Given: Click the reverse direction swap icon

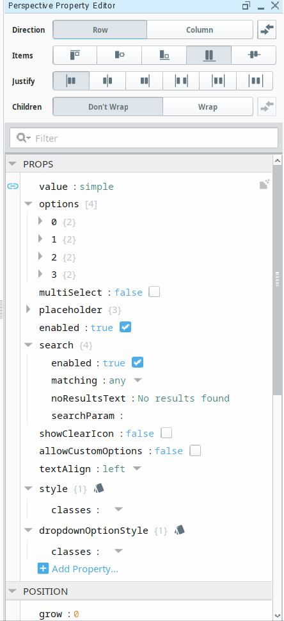Looking at the screenshot, I should (267, 30).
